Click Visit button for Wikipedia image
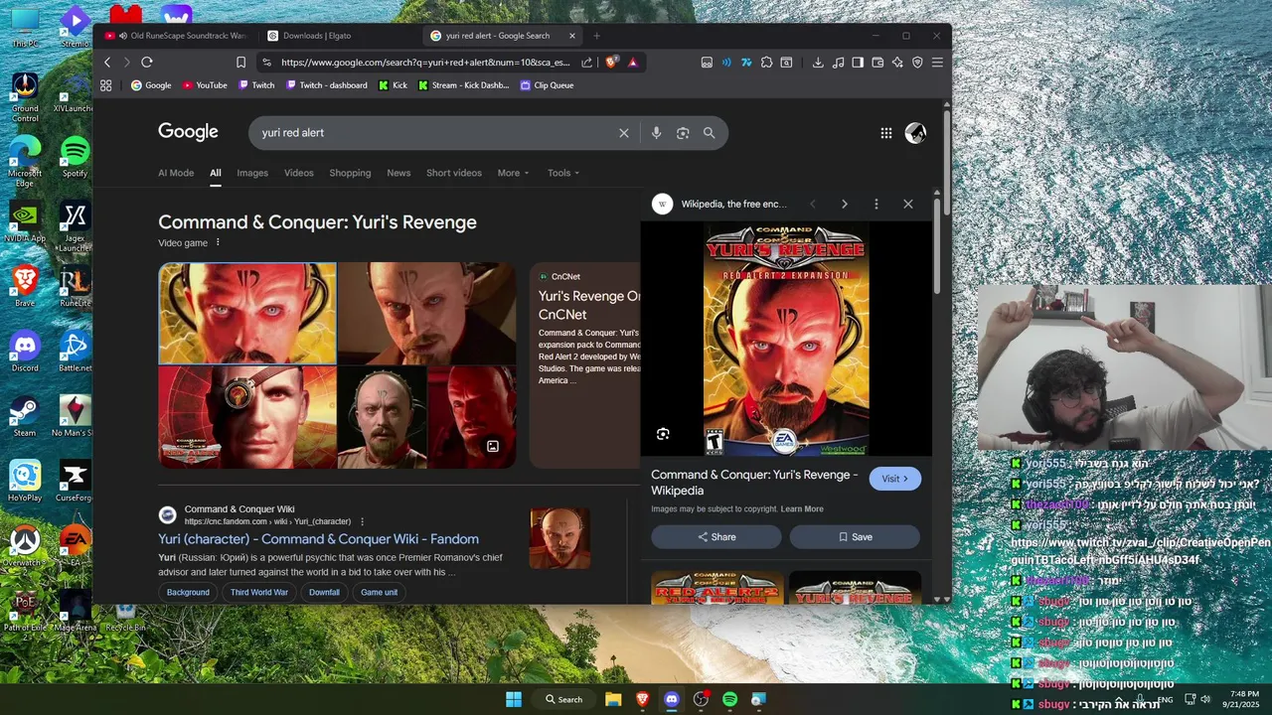The width and height of the screenshot is (1272, 715). (895, 479)
